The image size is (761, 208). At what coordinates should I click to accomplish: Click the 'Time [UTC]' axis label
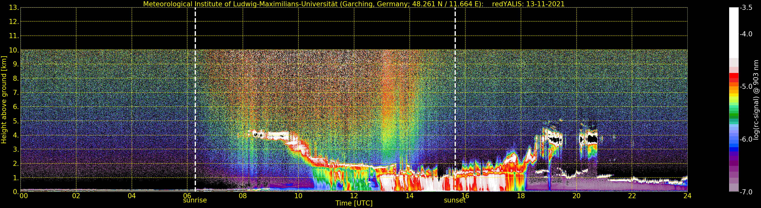coord(354,203)
